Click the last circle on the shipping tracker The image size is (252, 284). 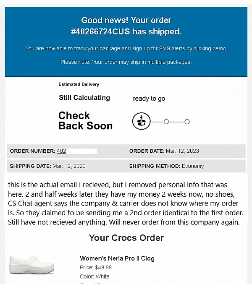click(187, 122)
